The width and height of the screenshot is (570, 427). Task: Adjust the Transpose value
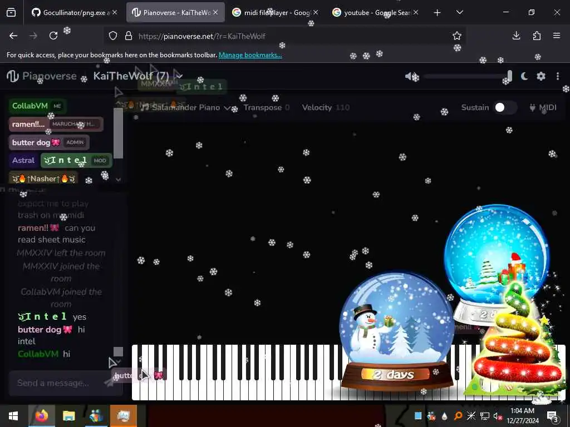[267, 107]
